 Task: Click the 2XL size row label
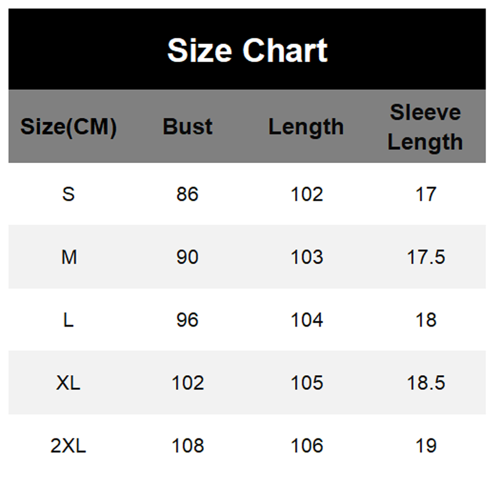tap(68, 446)
